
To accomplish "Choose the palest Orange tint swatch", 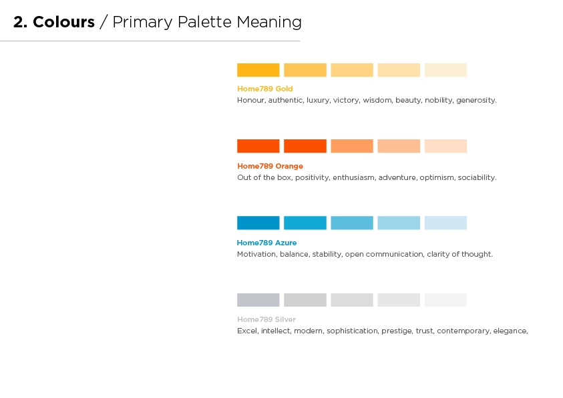I will 445,146.
